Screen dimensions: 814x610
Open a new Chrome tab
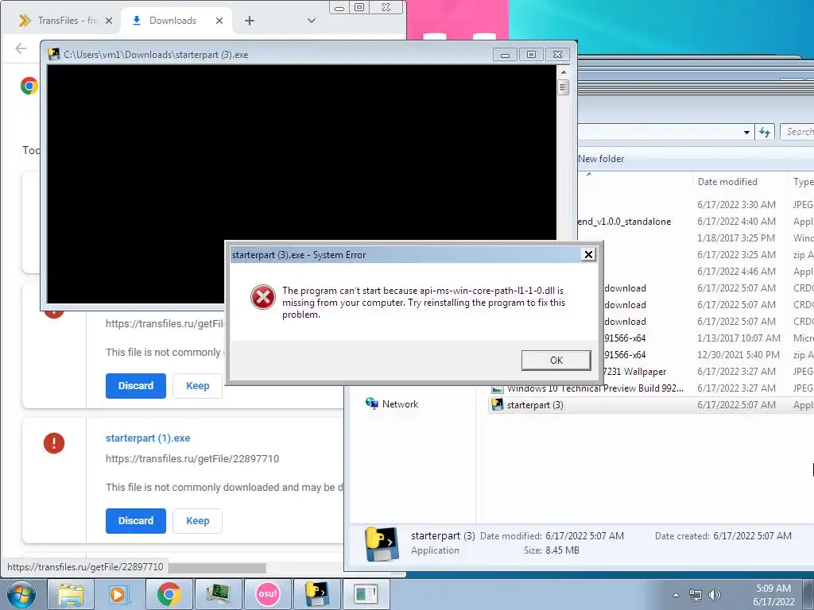250,21
